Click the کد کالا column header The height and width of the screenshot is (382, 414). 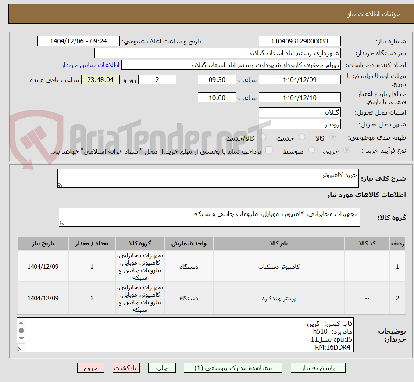[x=367, y=244]
